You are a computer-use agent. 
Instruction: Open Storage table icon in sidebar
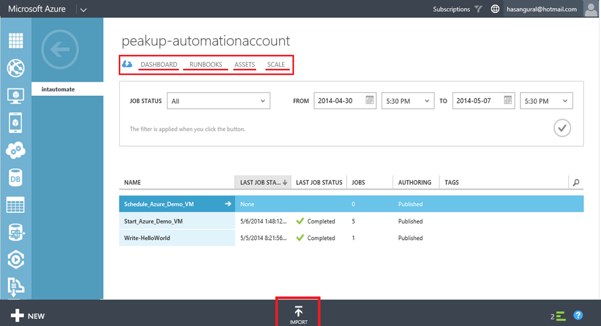pos(16,205)
